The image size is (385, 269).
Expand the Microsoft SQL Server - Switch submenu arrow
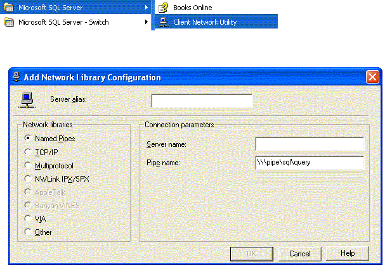tap(147, 22)
